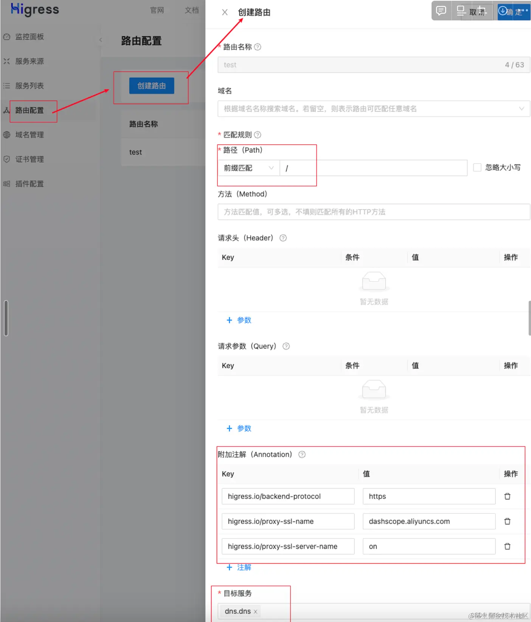Screen dimensions: 531x622
Task: Click the drawer's right-edge scrollbar
Action: 529,318
